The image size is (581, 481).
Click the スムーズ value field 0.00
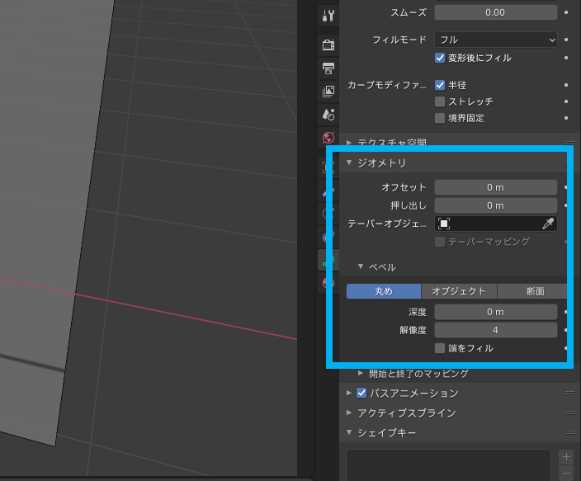pyautogui.click(x=496, y=12)
